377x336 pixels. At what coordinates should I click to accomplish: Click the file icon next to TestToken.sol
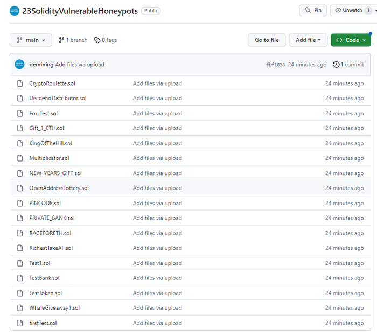20,293
